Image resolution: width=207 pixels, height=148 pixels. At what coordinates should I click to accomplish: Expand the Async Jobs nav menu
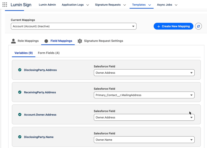pyautogui.click(x=176, y=5)
